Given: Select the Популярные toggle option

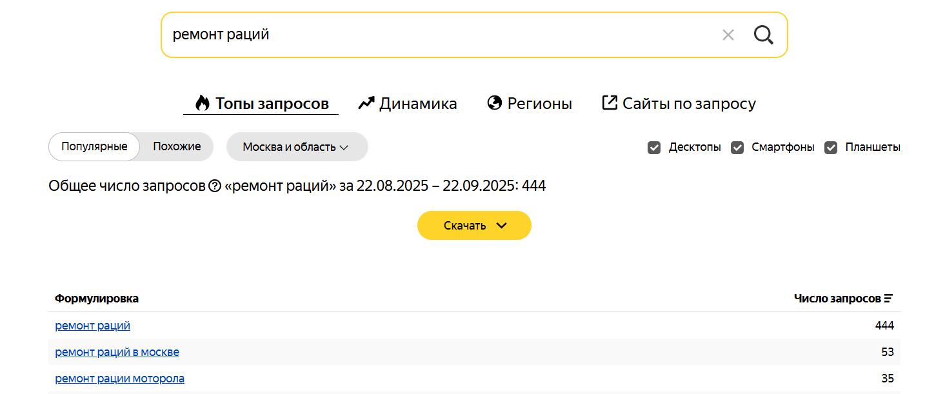Looking at the screenshot, I should 94,147.
